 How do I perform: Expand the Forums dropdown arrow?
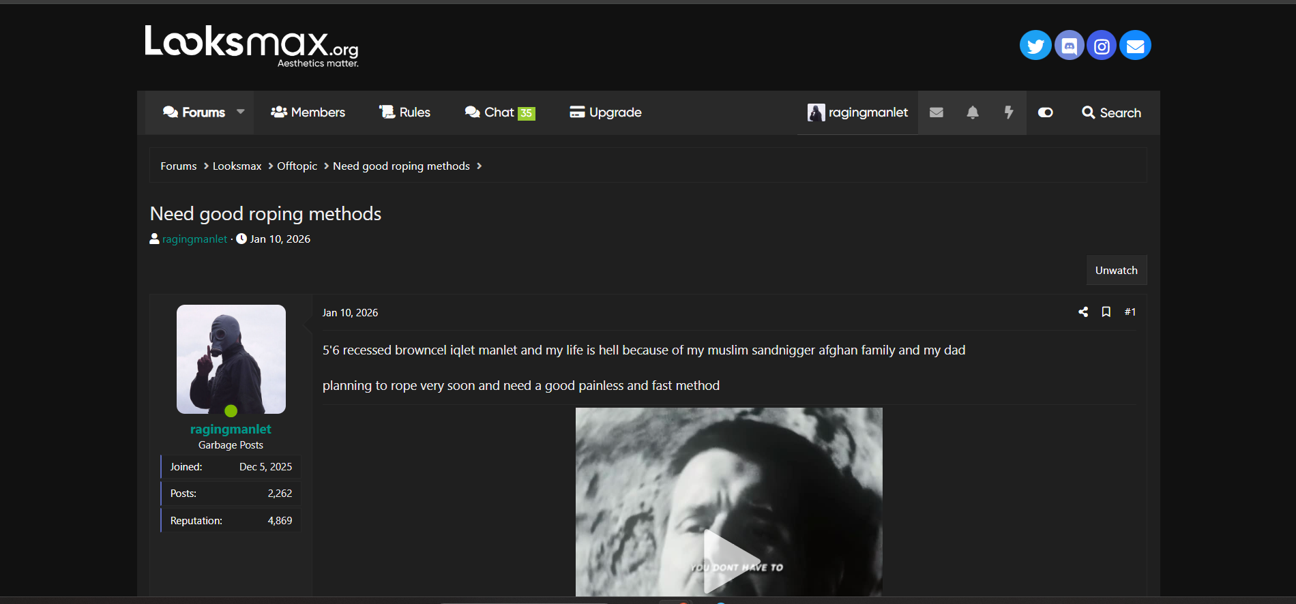pyautogui.click(x=240, y=112)
